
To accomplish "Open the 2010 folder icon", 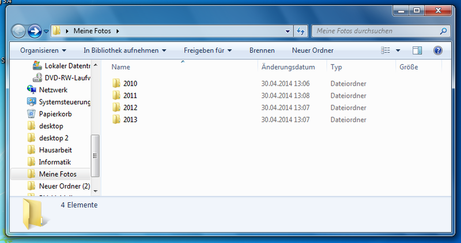I will pos(116,84).
